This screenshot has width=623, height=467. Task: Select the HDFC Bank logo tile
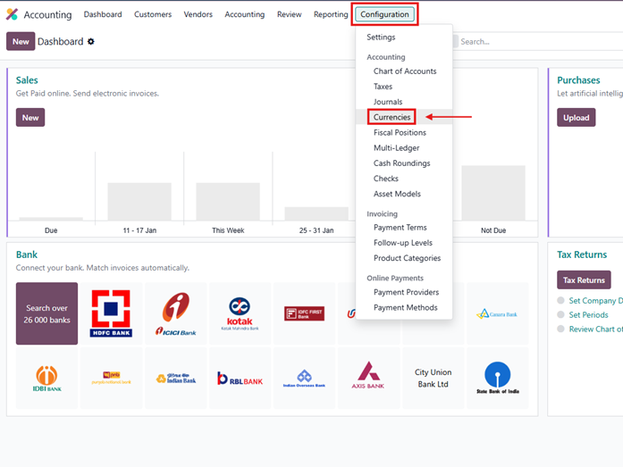click(112, 313)
